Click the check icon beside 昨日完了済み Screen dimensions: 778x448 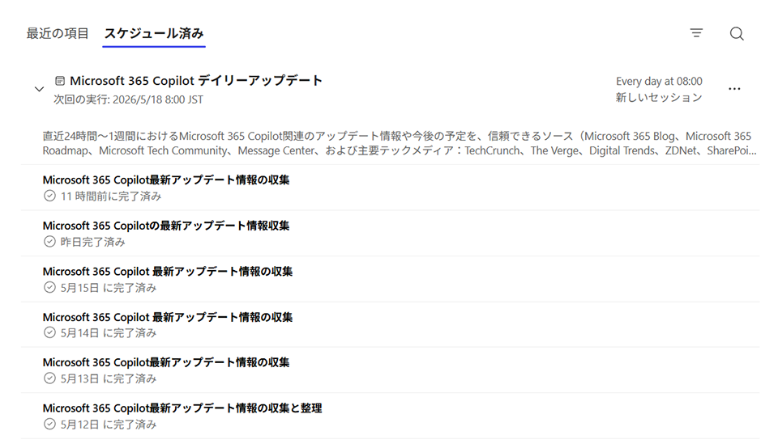[49, 242]
